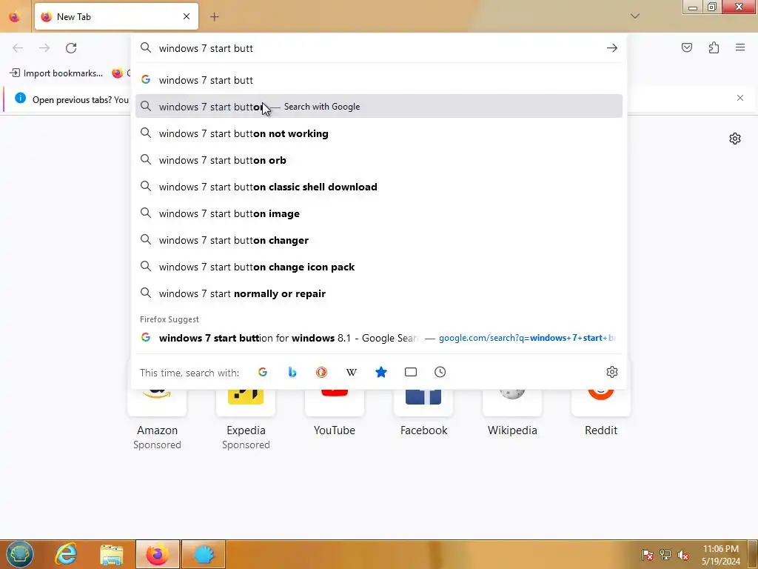Viewport: 758px width, 569px height.
Task: Open muted volume tray icon
Action: [683, 555]
